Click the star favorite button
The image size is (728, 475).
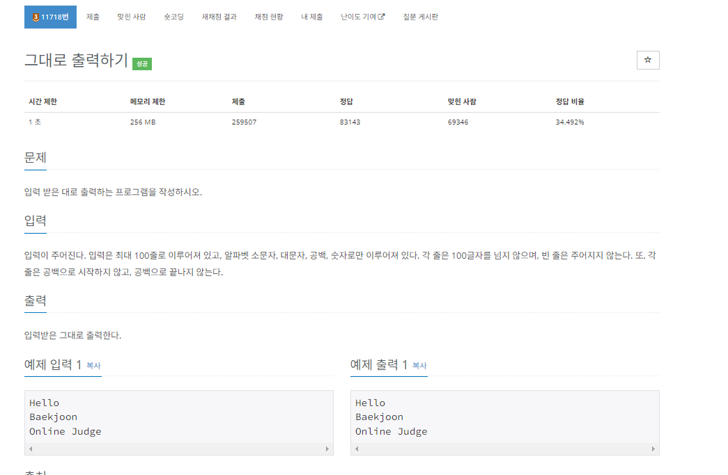coord(648,60)
